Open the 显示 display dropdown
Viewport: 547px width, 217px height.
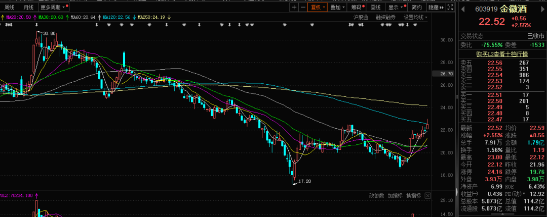pos(396,7)
